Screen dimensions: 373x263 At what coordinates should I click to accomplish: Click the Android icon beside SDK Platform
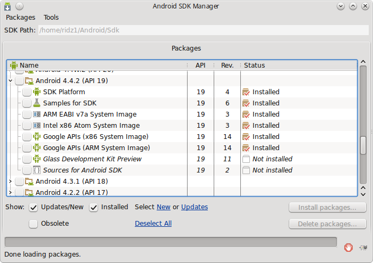tap(37, 92)
